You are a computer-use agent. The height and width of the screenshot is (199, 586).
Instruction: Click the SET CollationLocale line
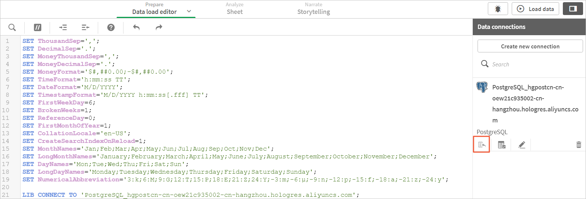point(76,133)
